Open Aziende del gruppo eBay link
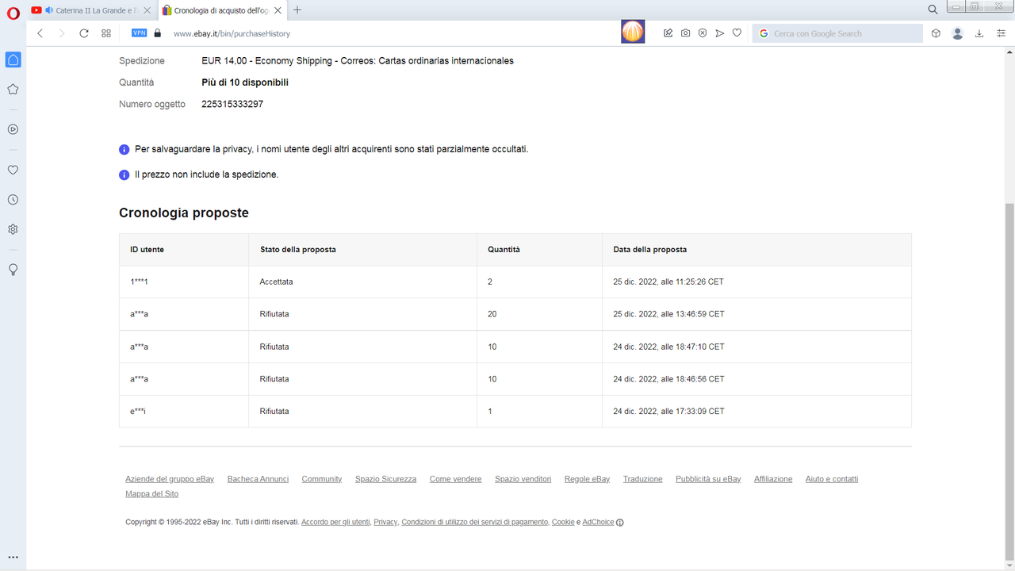Screen dimensions: 1015x571 [x=170, y=479]
